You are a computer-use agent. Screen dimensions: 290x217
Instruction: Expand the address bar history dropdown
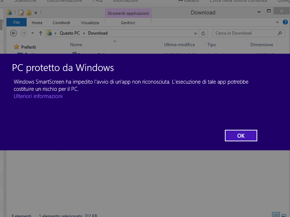[195, 34]
